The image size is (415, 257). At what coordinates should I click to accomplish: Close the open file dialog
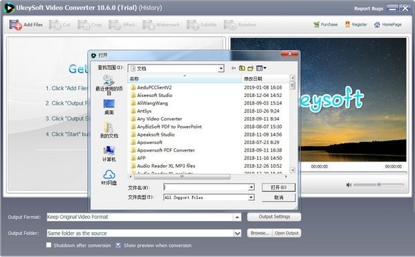(x=290, y=54)
